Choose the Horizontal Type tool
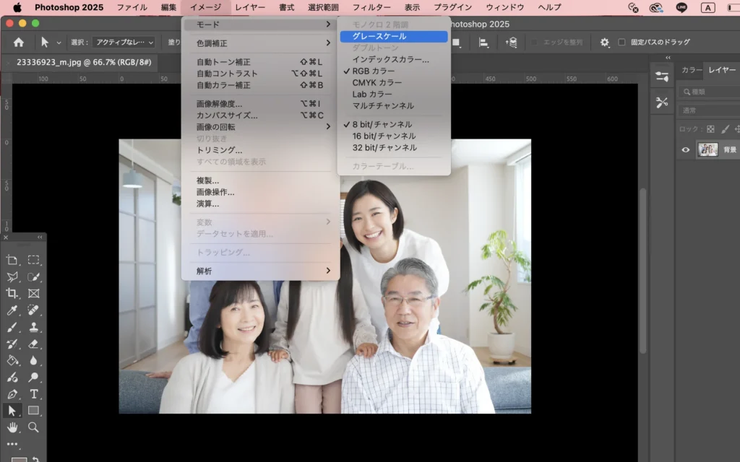 point(33,394)
